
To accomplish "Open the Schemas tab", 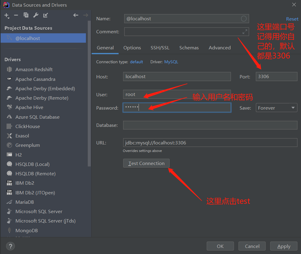I will [x=189, y=48].
